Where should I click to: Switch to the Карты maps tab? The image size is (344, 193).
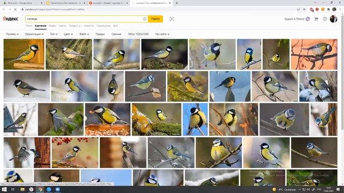(62, 26)
